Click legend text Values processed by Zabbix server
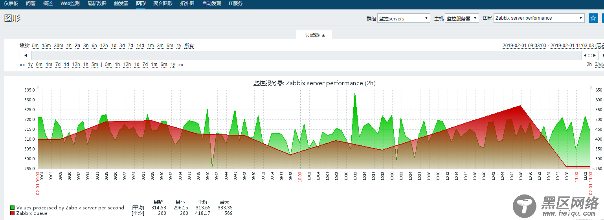This screenshot has width=604, height=220. click(70, 208)
